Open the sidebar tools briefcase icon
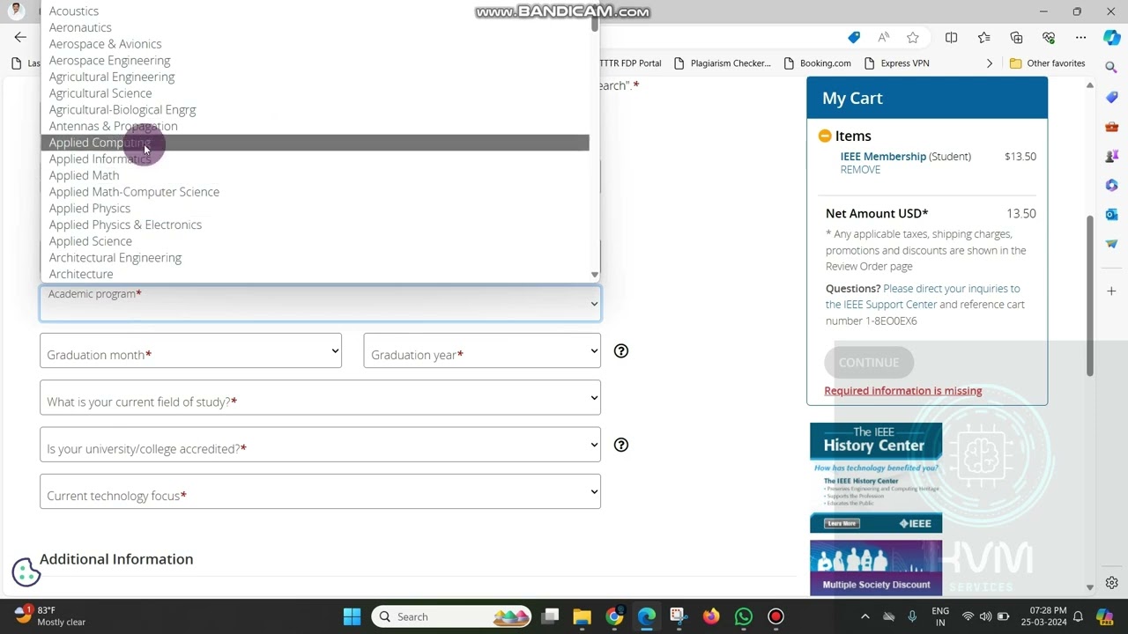The height and width of the screenshot is (634, 1128). click(x=1111, y=127)
